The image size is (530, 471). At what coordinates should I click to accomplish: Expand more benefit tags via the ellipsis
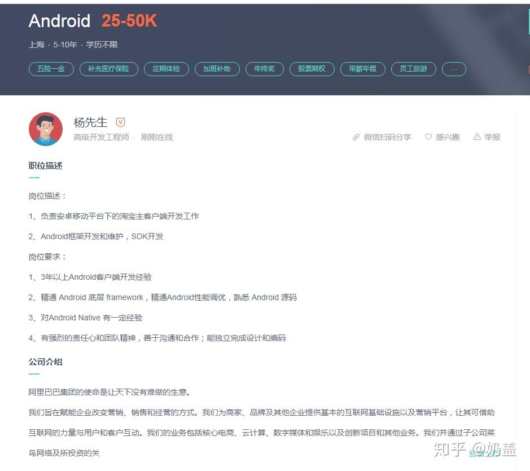pyautogui.click(x=454, y=69)
